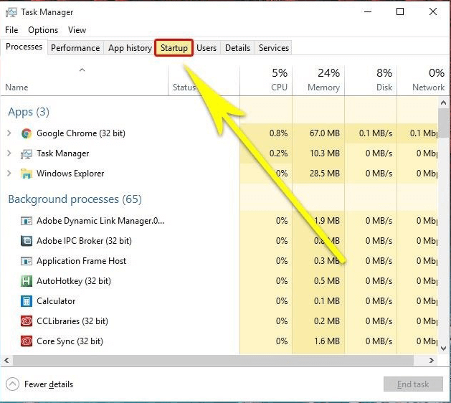The image size is (451, 403).
Task: Select the Google Chrome process icon
Action: [x=27, y=133]
